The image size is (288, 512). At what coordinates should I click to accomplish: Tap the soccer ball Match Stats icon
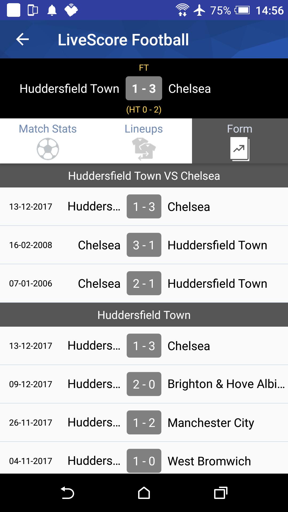point(48,149)
